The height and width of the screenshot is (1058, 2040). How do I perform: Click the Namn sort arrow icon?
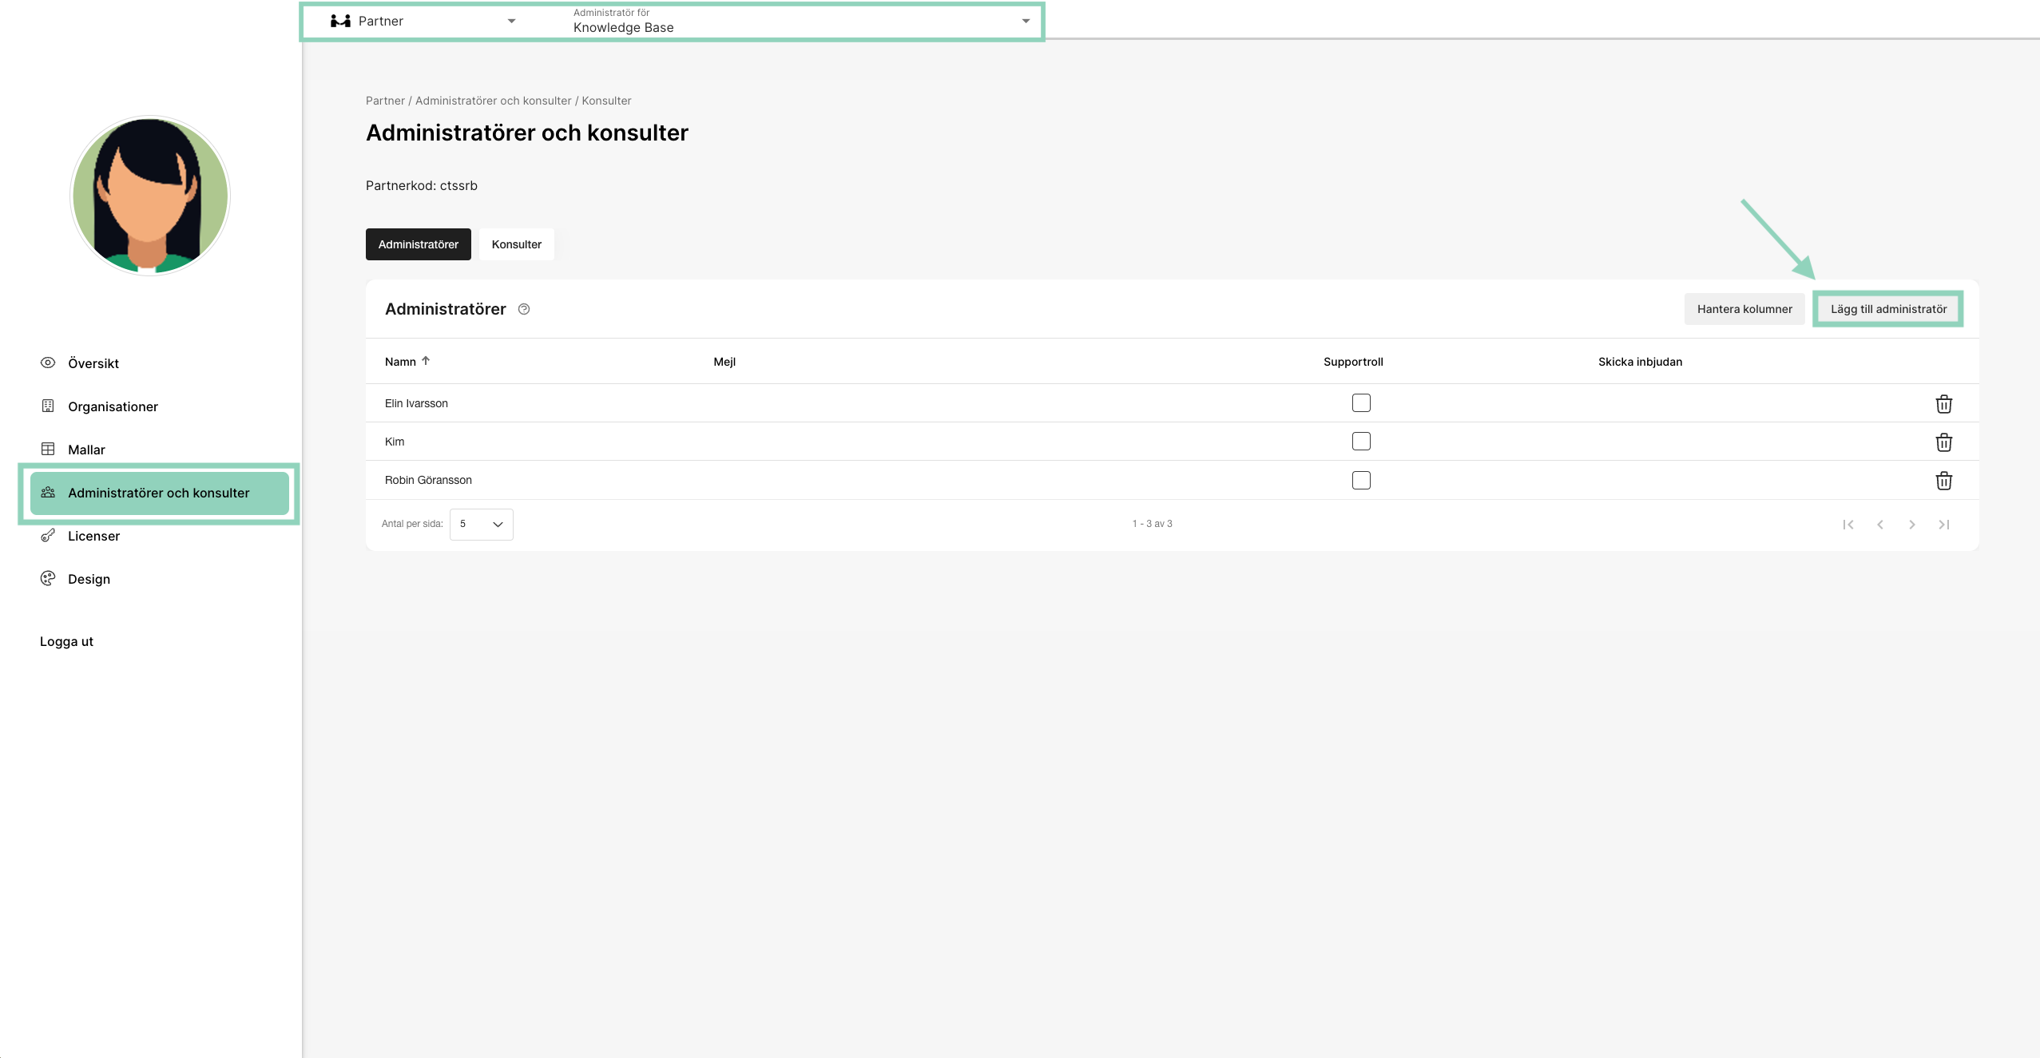coord(426,361)
